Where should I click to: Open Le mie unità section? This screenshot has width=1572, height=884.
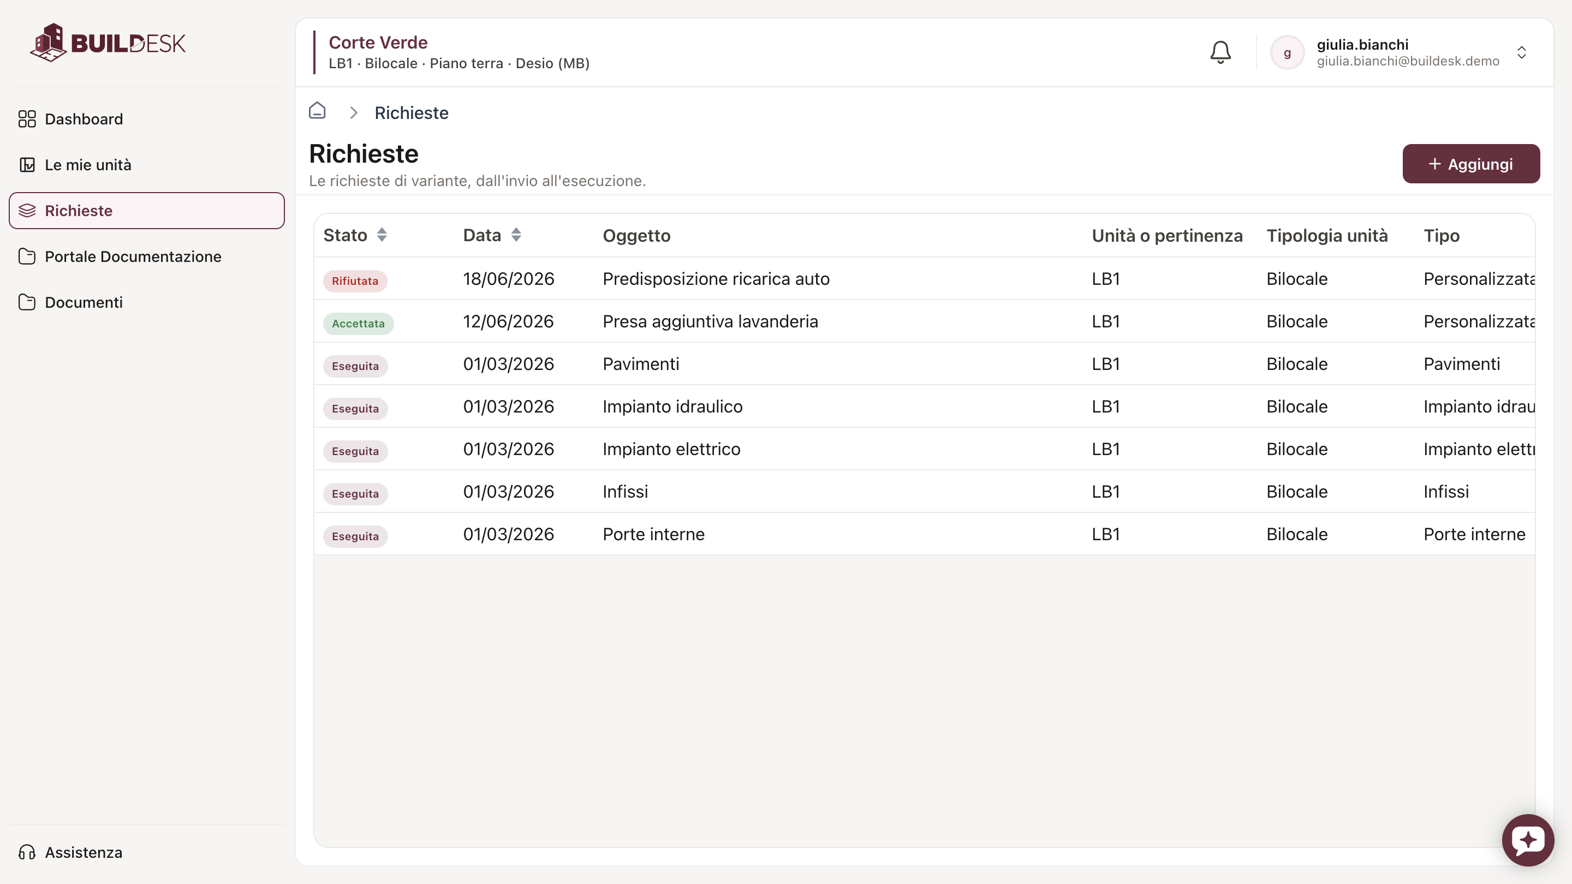pos(146,165)
